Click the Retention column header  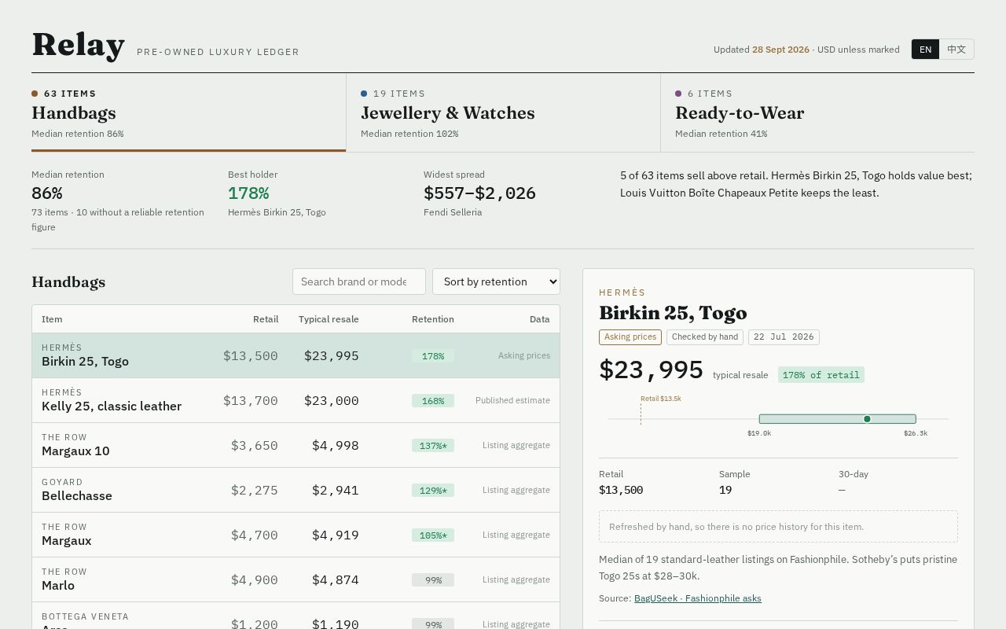tap(433, 319)
